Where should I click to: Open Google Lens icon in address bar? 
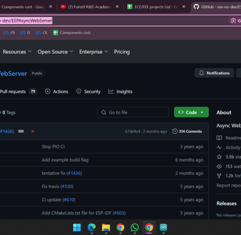(x=233, y=21)
